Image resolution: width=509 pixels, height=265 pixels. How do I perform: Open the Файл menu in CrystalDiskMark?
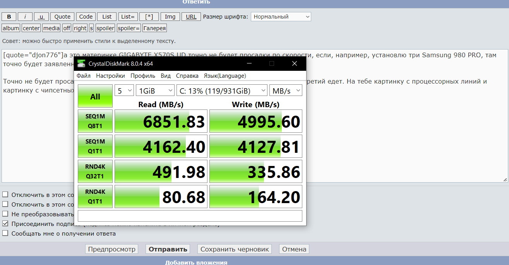(84, 76)
